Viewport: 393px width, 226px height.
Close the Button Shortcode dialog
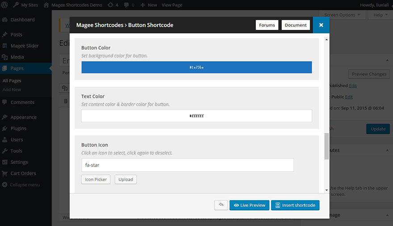[321, 25]
